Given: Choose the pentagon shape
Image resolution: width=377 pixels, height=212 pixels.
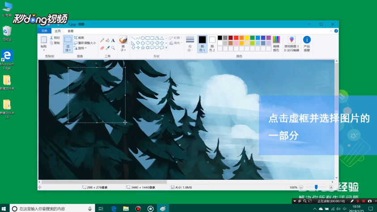Looking at the screenshot, I should pyautogui.click(x=143, y=43).
